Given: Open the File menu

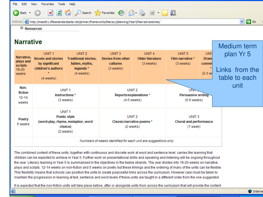Looking at the screenshot, I should [15, 4].
